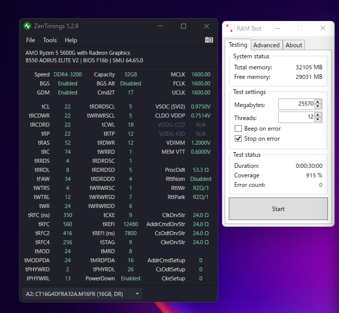
Task: Click the tRAS value 52
Action: tap(68, 143)
